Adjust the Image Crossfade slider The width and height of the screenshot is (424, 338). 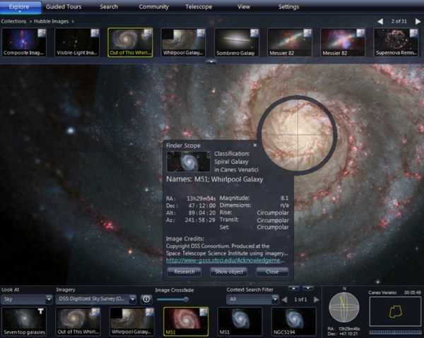185,299
